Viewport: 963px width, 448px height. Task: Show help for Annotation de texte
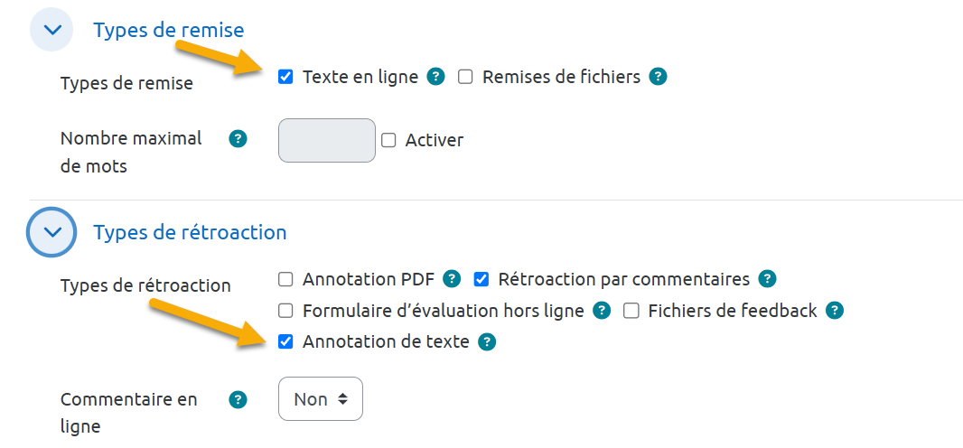[487, 342]
